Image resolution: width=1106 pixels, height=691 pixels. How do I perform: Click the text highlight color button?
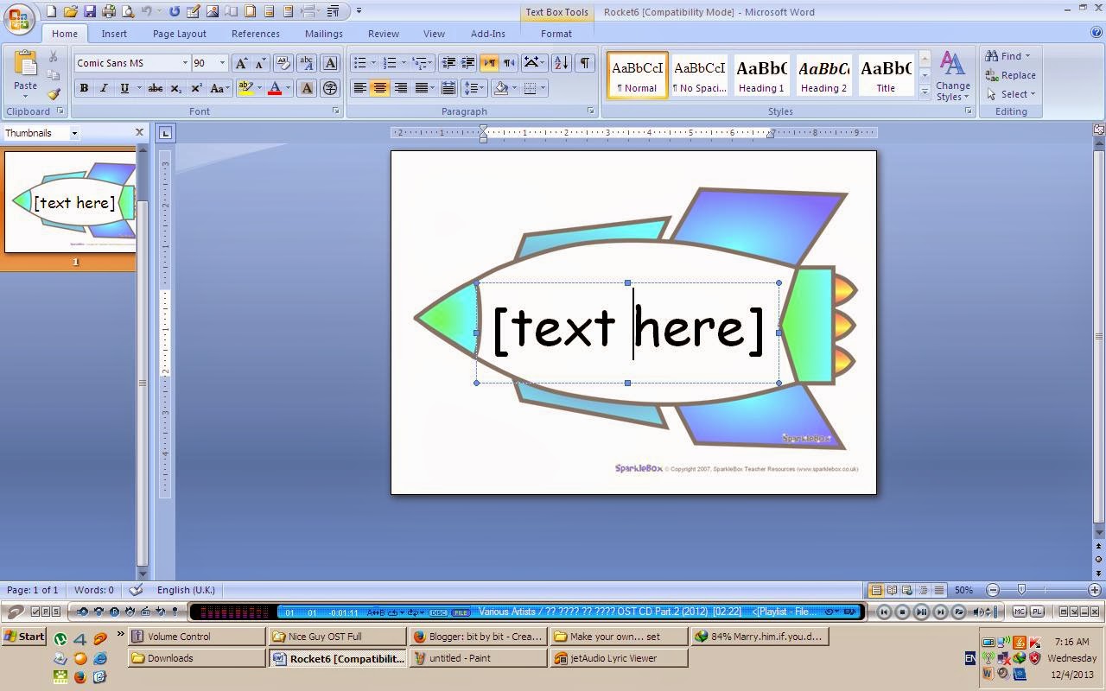click(x=245, y=88)
